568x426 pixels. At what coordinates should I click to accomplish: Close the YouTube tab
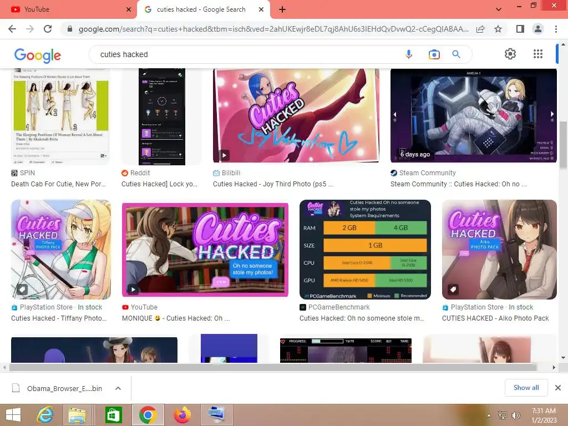(129, 9)
